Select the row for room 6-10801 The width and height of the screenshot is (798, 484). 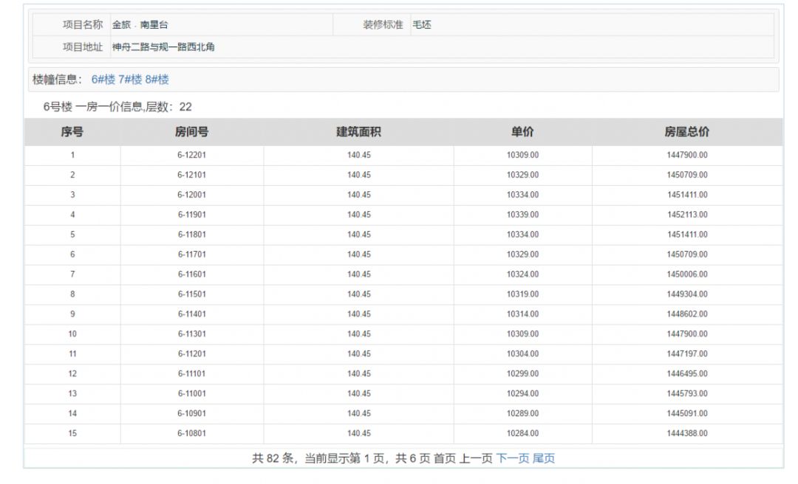191,432
